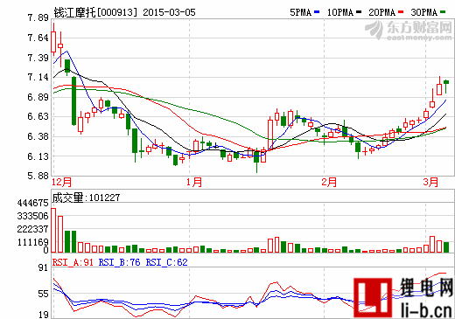Viewport: 455px width, 319px height.
Task: Click the tallest red volume bar
Action: pyautogui.click(x=53, y=230)
